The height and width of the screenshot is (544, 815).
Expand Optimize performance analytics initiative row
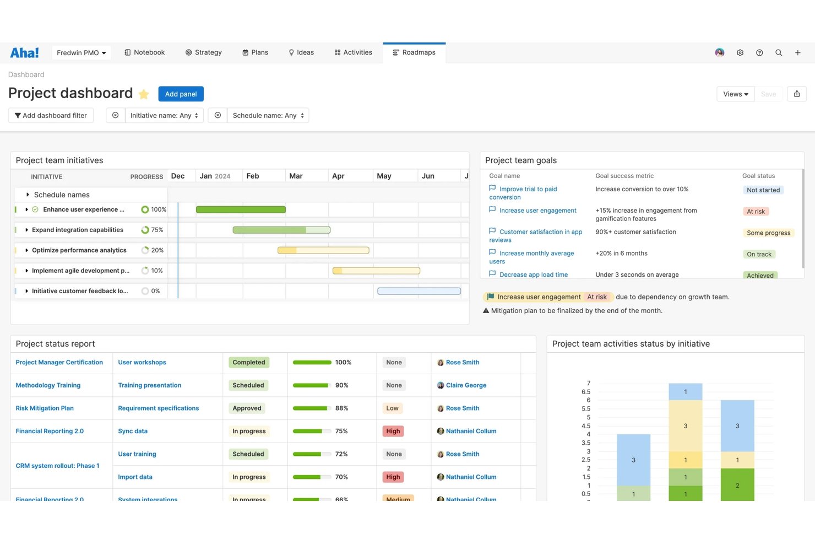[26, 250]
